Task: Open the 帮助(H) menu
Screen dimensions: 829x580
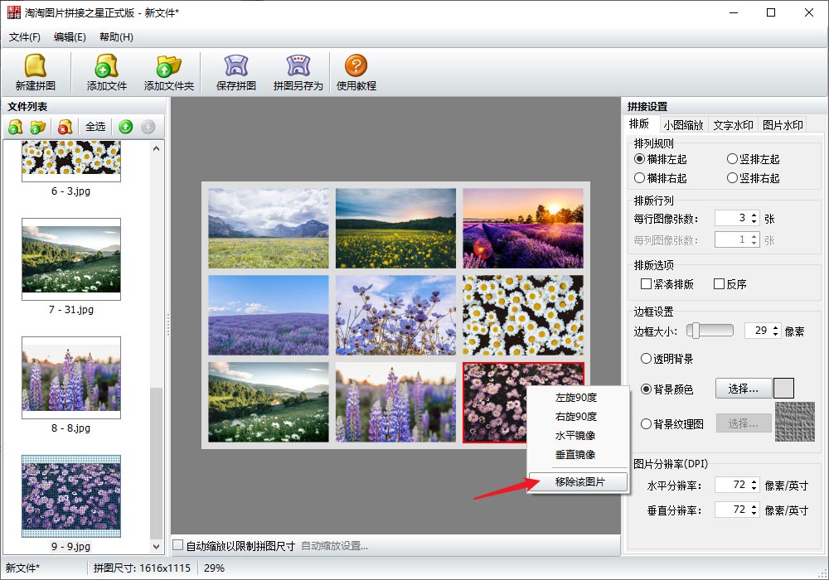Action: pyautogui.click(x=116, y=37)
